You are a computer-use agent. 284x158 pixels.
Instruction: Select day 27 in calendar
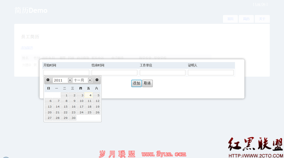49,118
